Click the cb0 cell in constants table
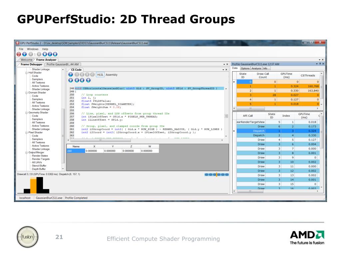 76,151
